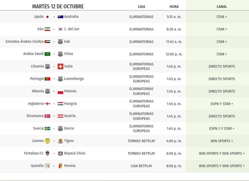Image resolution: width=249 pixels, height=181 pixels.
Task: Click the HORA column header
Action: (x=174, y=7)
